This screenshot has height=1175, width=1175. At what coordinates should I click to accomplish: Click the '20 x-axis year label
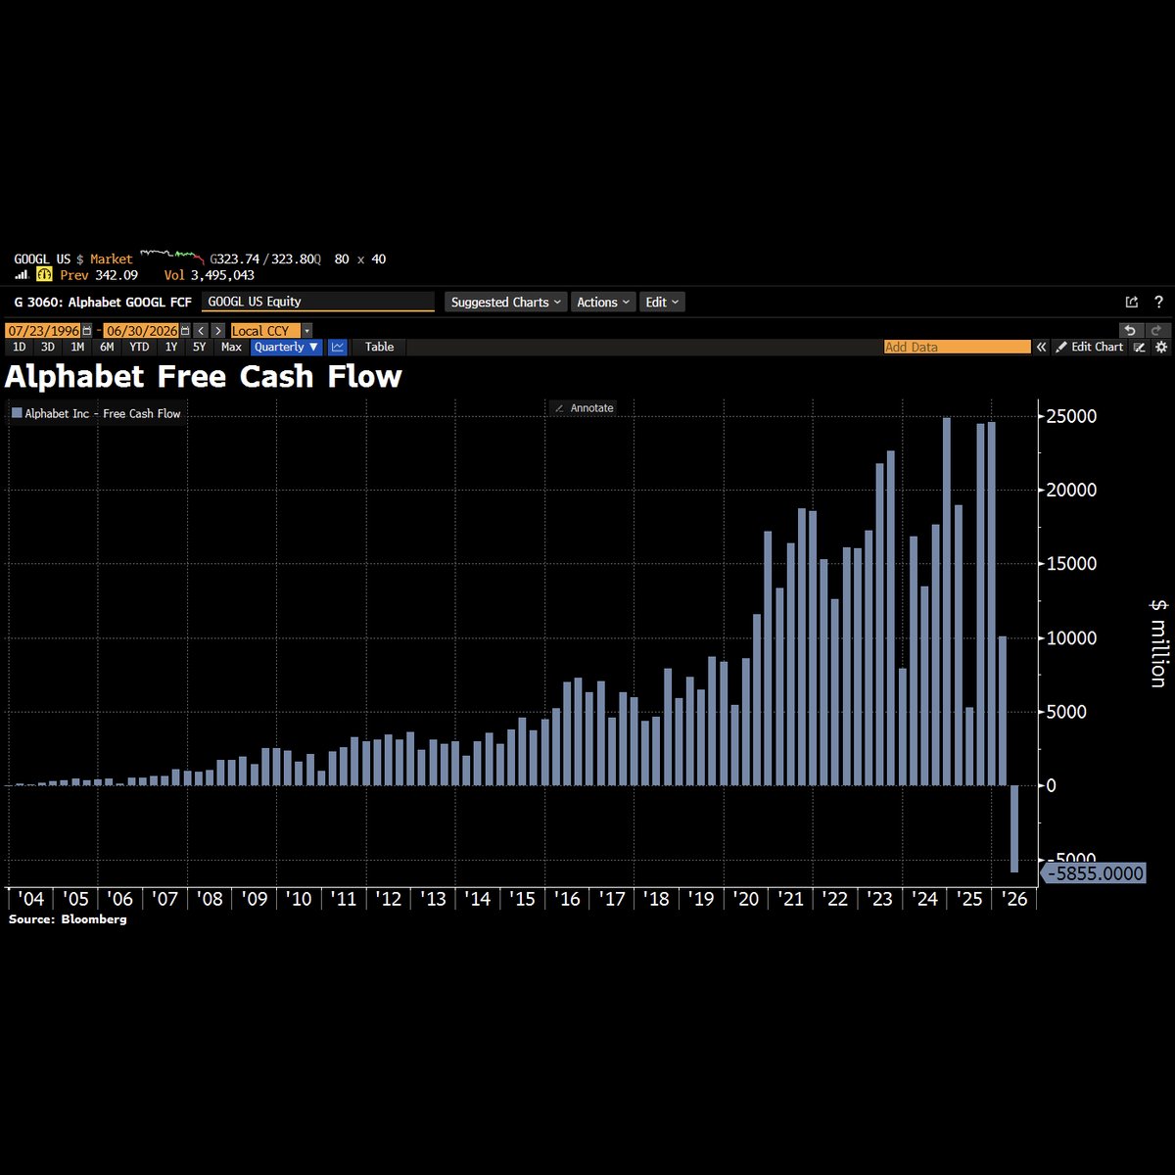pos(746,898)
